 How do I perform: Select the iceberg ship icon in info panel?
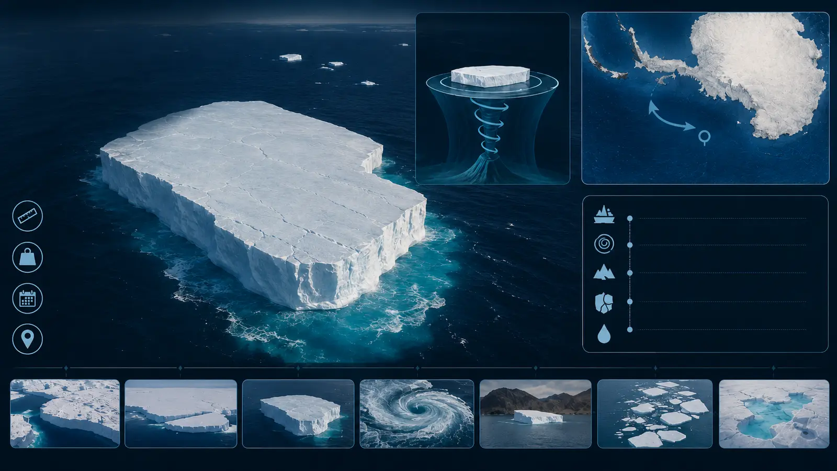click(x=604, y=215)
